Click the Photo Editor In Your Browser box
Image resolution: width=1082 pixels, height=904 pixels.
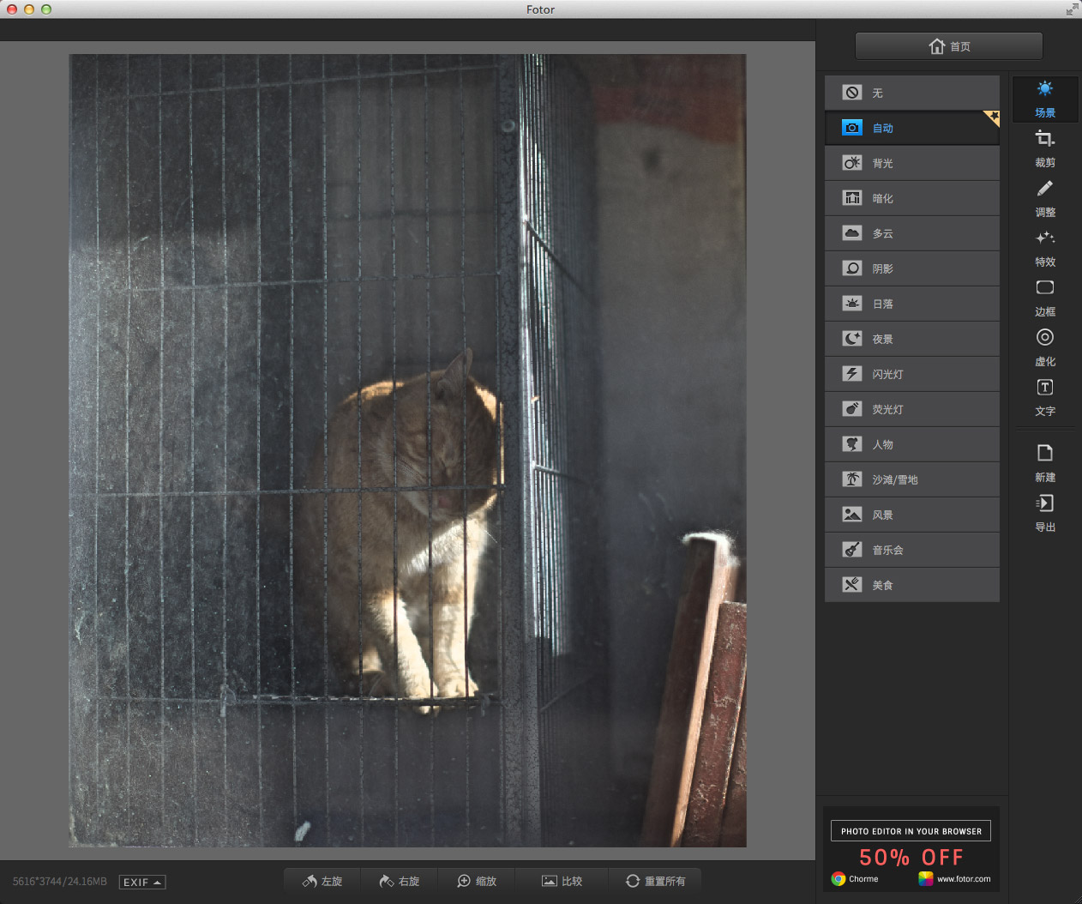[x=911, y=830]
